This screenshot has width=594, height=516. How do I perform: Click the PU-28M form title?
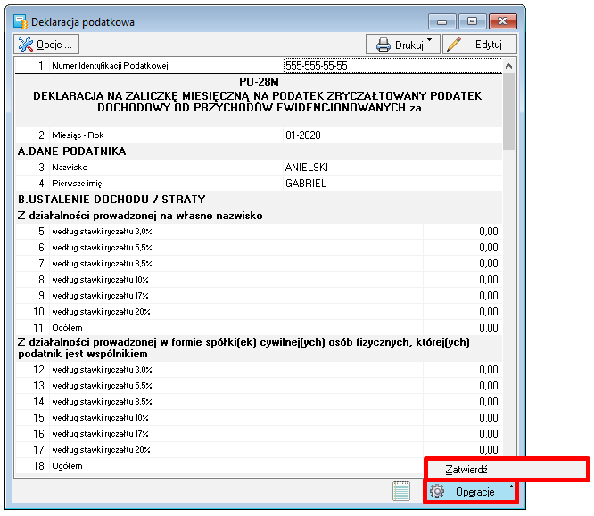pyautogui.click(x=260, y=82)
